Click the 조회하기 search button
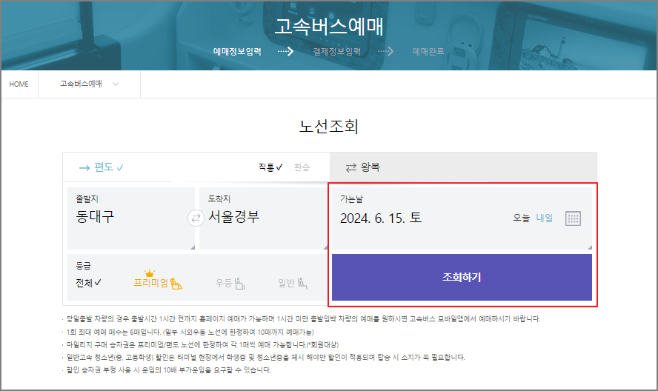 coord(462,277)
